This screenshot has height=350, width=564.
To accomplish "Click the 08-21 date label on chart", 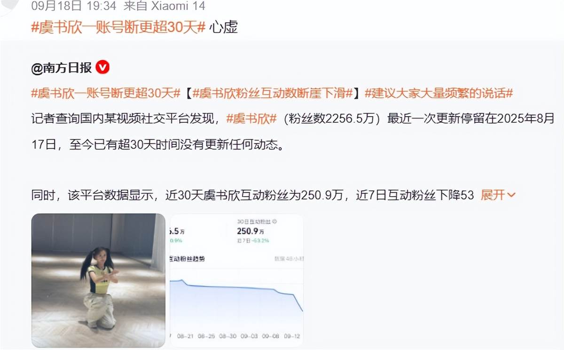I will click(186, 337).
